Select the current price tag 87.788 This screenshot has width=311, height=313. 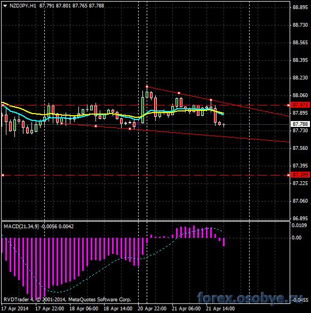(300, 124)
